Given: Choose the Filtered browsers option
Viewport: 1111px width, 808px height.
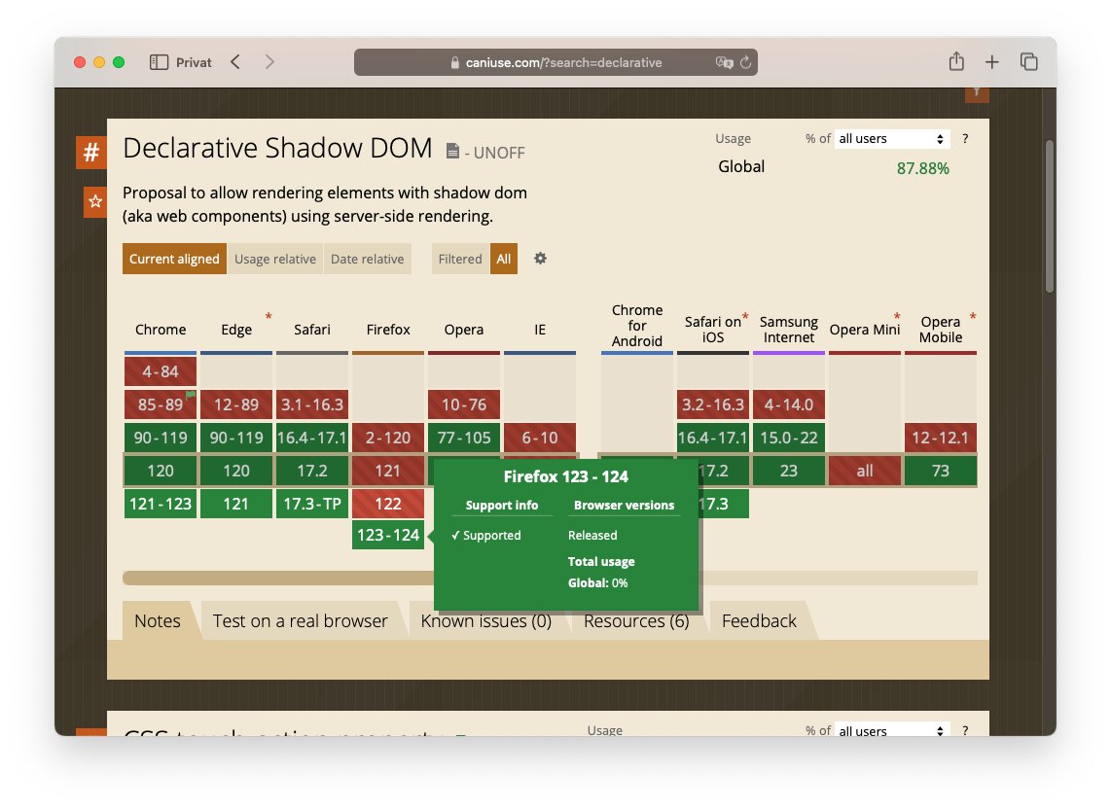Looking at the screenshot, I should click(x=460, y=260).
